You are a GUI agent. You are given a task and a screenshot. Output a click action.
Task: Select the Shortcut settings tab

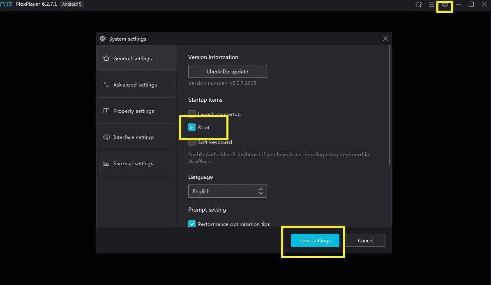pos(136,164)
